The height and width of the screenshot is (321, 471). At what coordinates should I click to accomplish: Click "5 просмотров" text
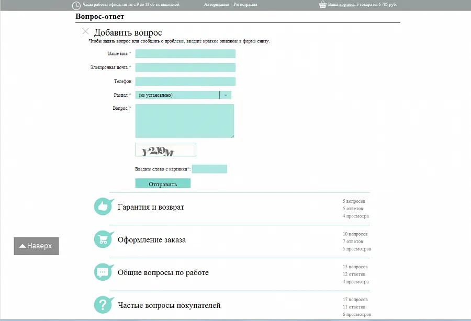[357, 249]
